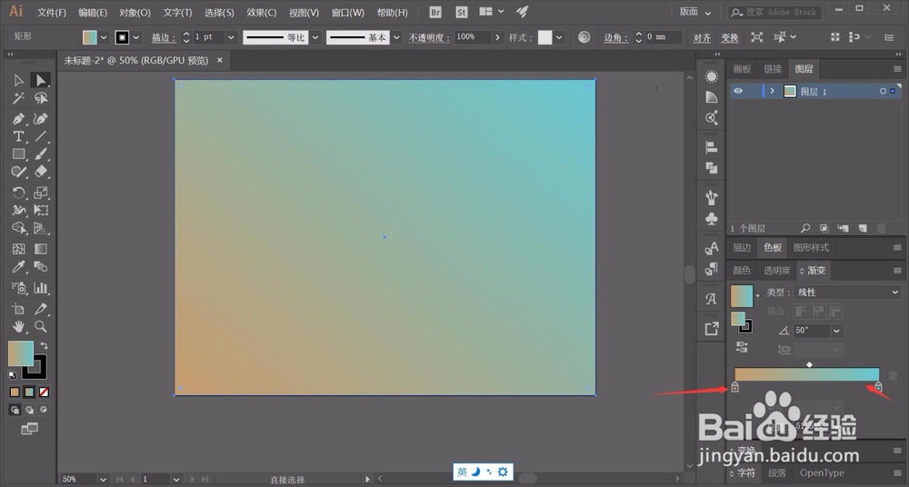This screenshot has height=487, width=909.
Task: Click gradient fill thumbnail in 渐变 panel
Action: (x=742, y=295)
